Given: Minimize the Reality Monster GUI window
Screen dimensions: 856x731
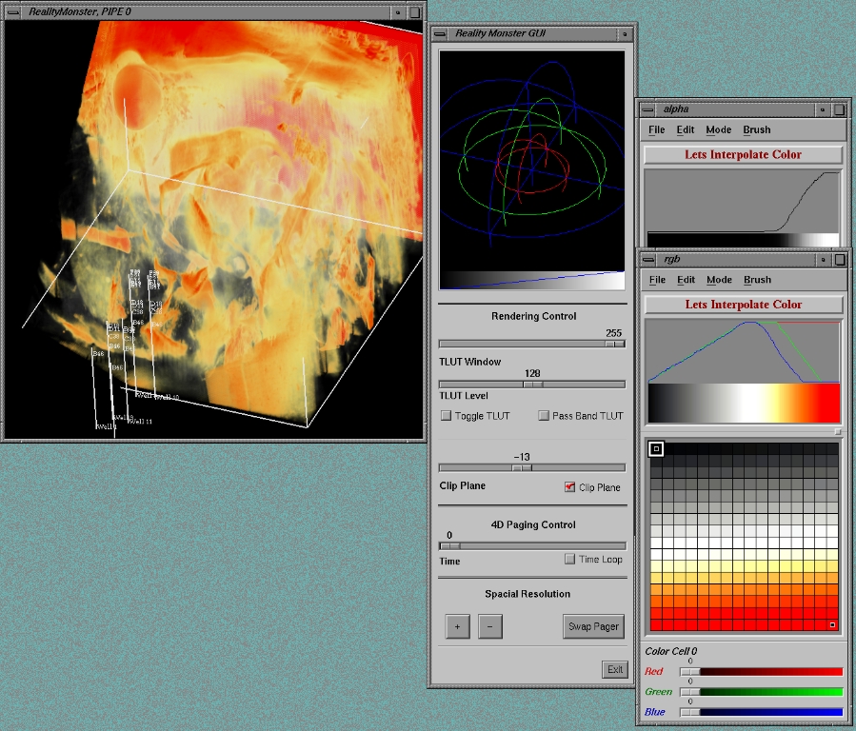Looking at the screenshot, I should coord(625,33).
